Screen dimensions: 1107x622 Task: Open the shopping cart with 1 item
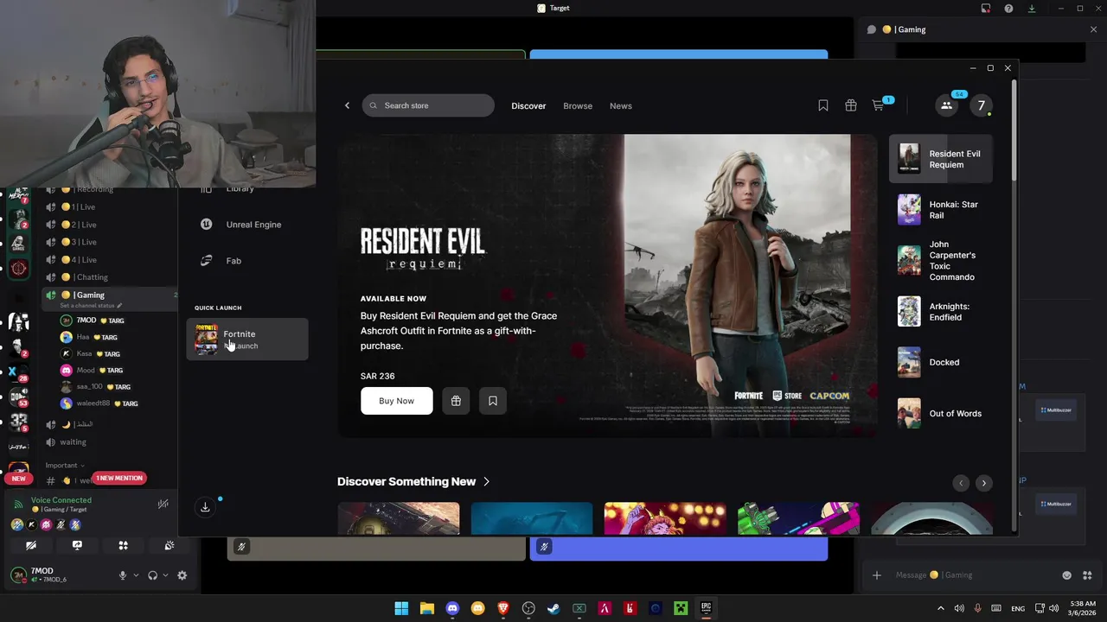879,105
